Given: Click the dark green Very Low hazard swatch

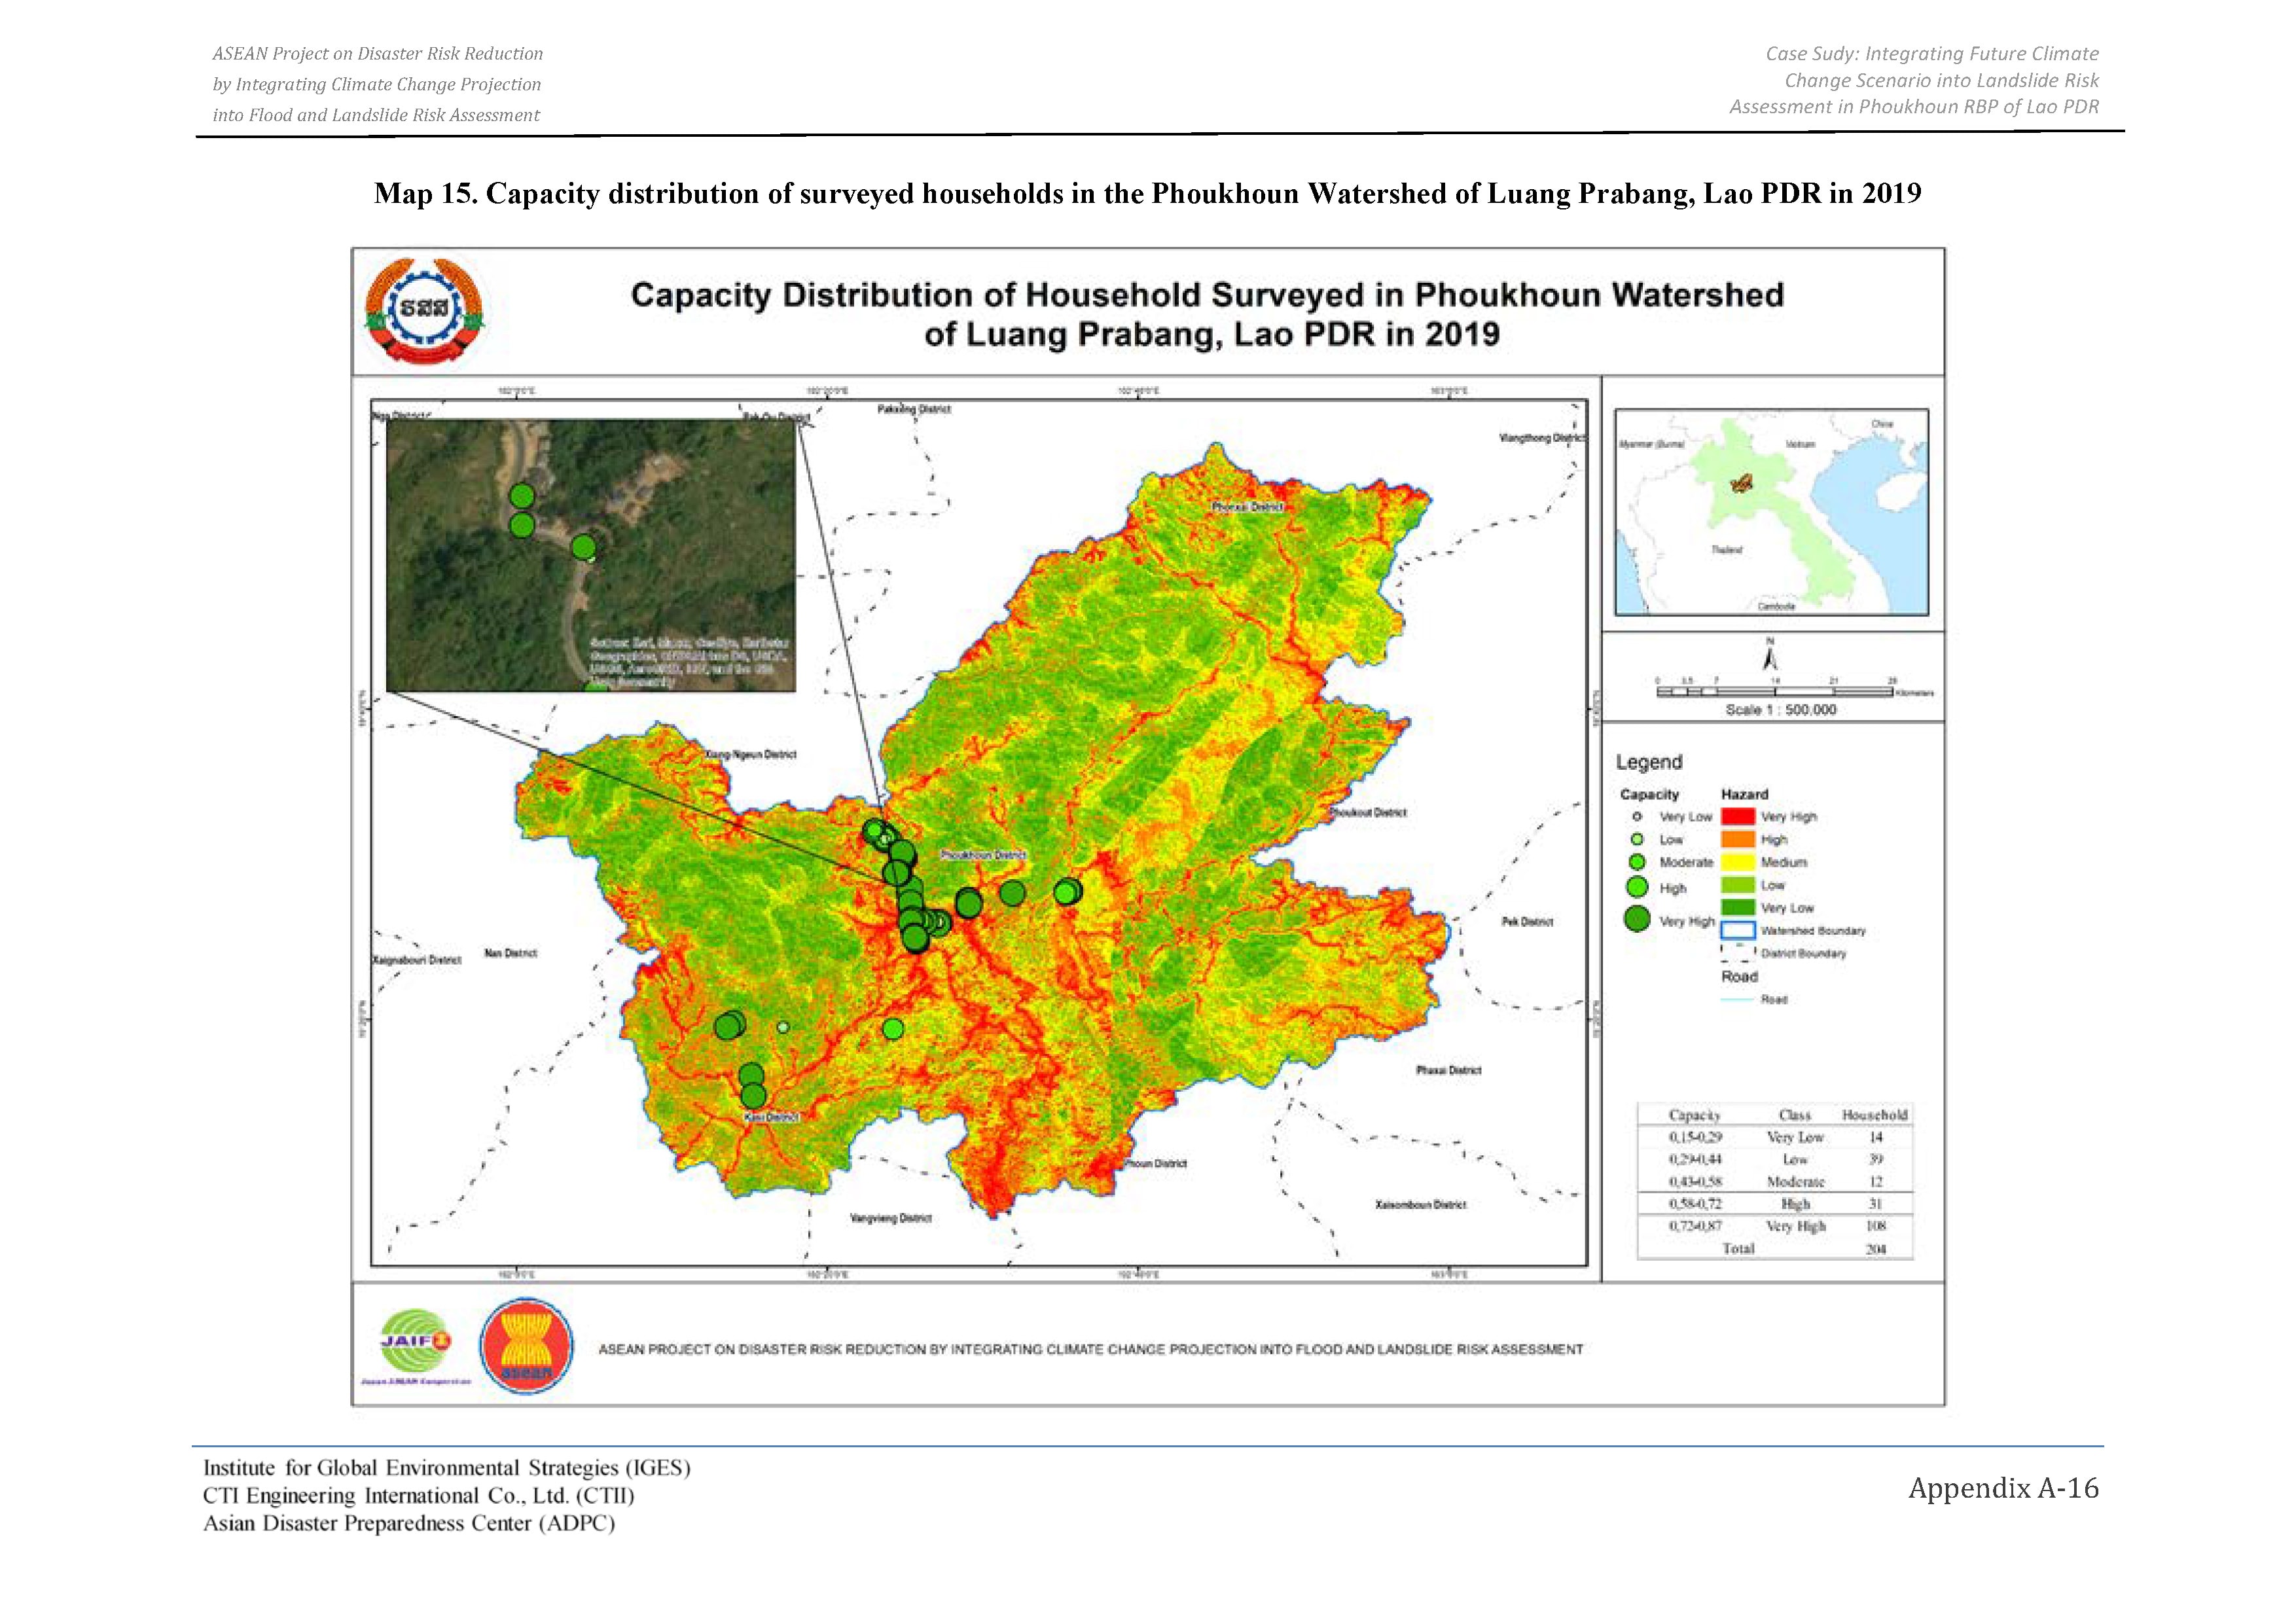Looking at the screenshot, I should point(1738,908).
